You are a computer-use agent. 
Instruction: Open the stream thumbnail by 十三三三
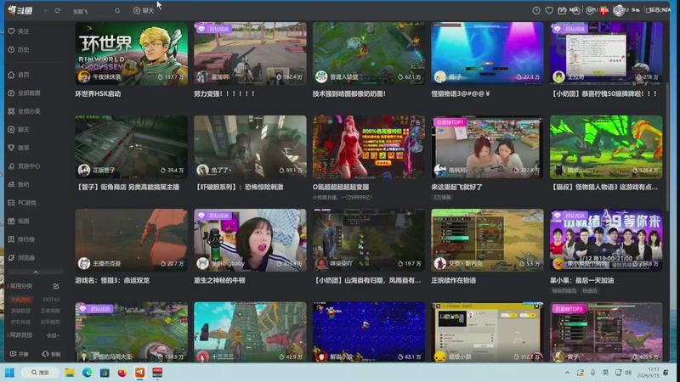250,332
